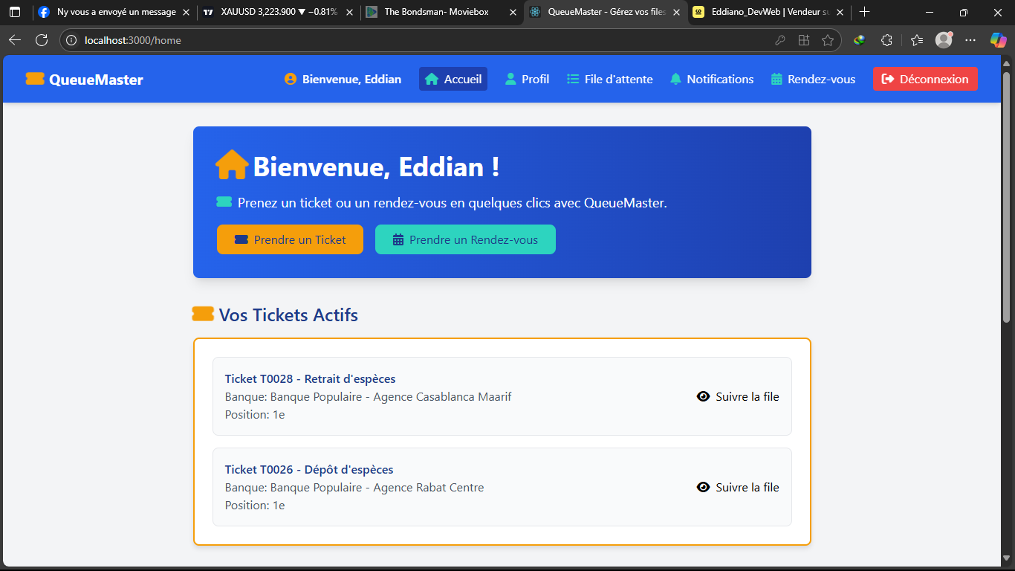The width and height of the screenshot is (1015, 571).
Task: Select the Ticket T0028 - Retrait d'espèces title
Action: coord(310,378)
